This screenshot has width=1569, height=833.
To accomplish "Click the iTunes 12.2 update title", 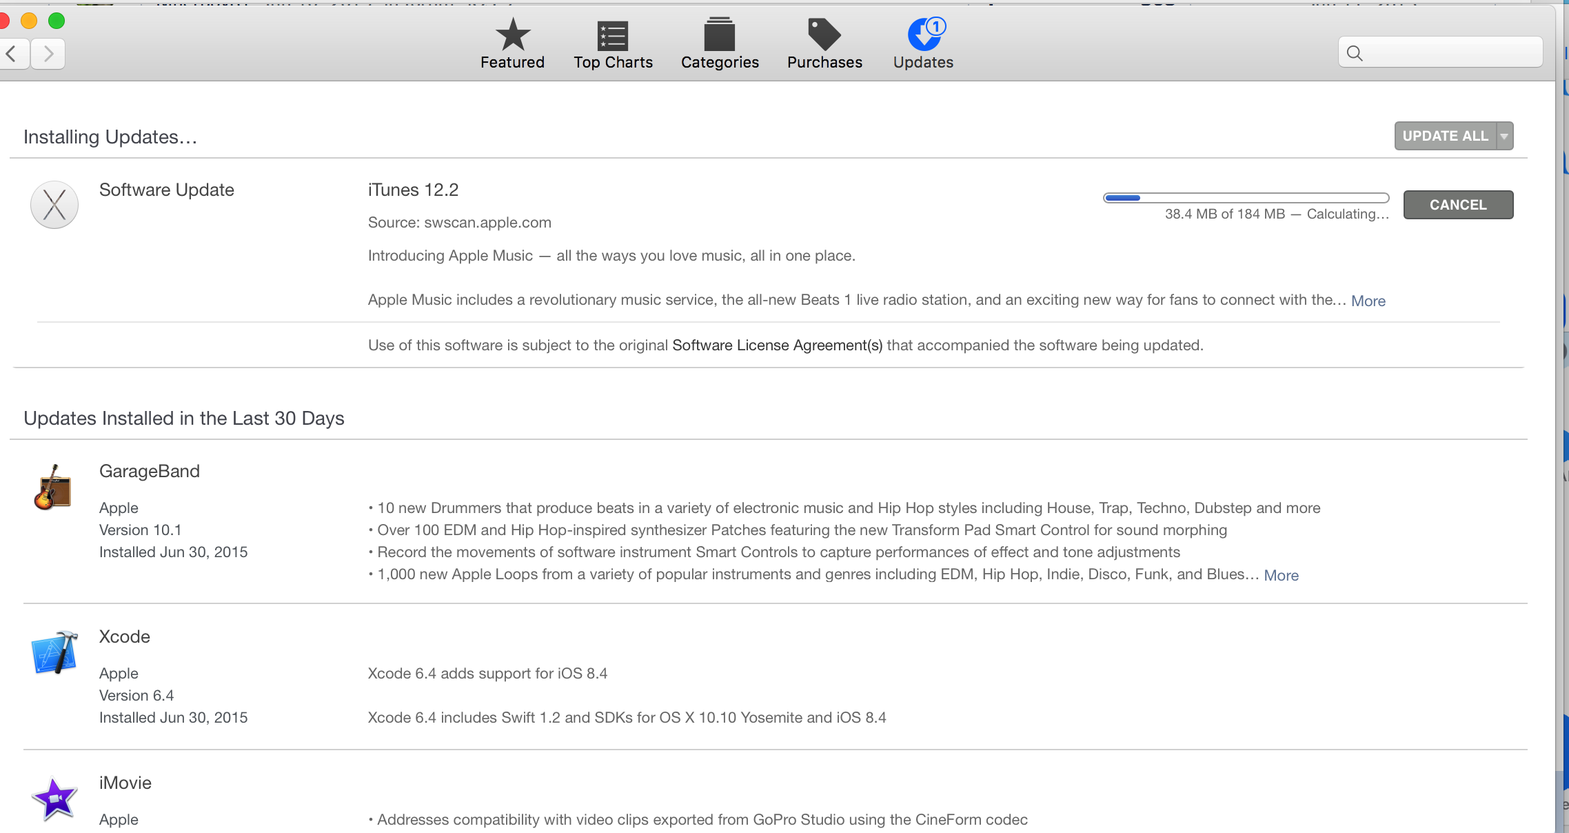I will [x=413, y=190].
